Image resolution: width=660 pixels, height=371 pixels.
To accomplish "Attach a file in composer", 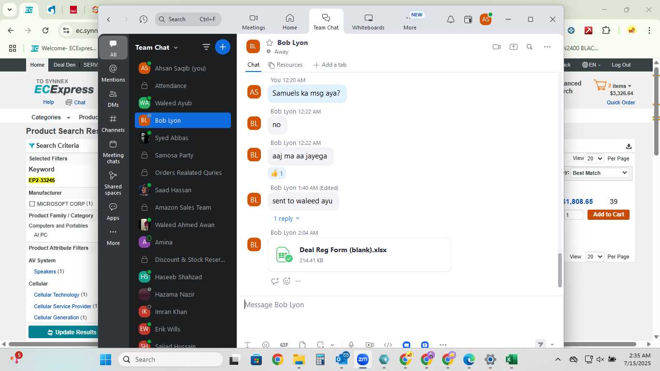I will tap(302, 345).
